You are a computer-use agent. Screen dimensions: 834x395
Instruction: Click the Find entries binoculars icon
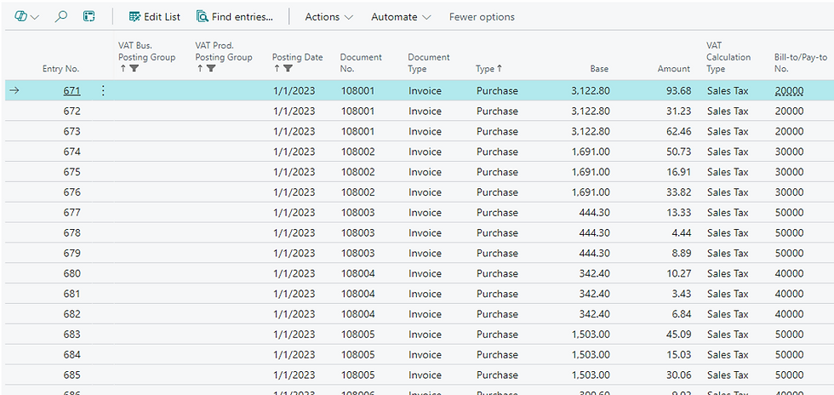pos(203,17)
